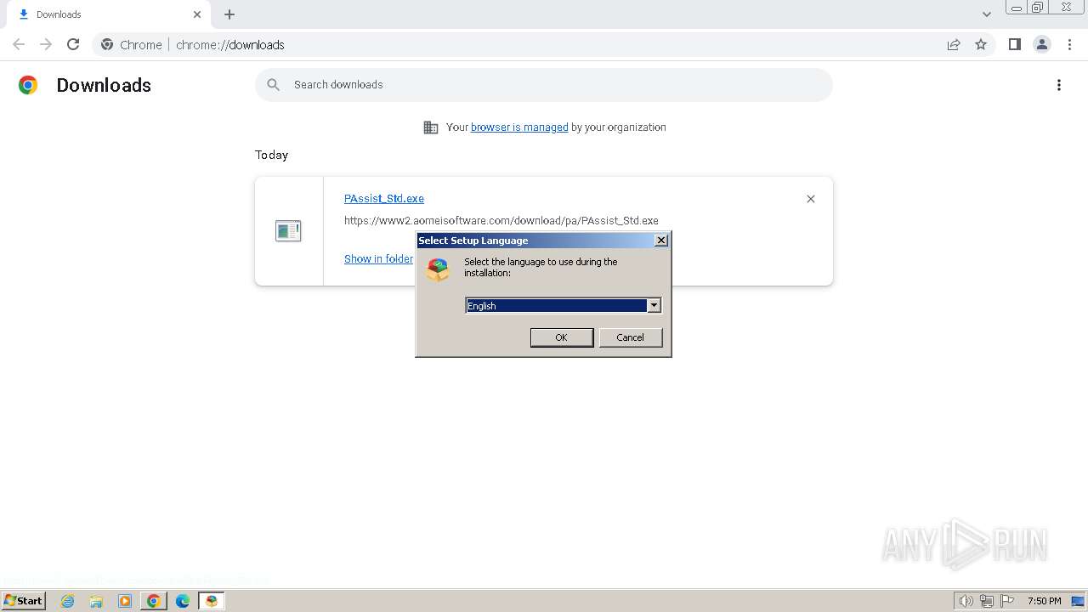Bookmark this tab with the star
1088x612 pixels.
point(981,44)
